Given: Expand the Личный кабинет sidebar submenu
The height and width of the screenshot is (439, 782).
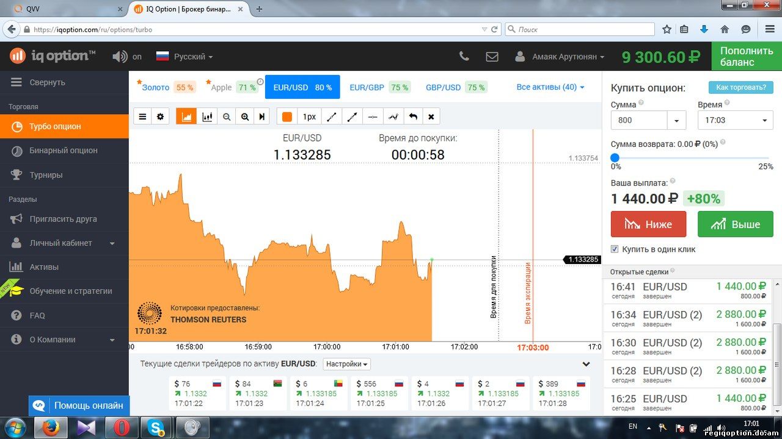Looking at the screenshot, I should (64, 243).
